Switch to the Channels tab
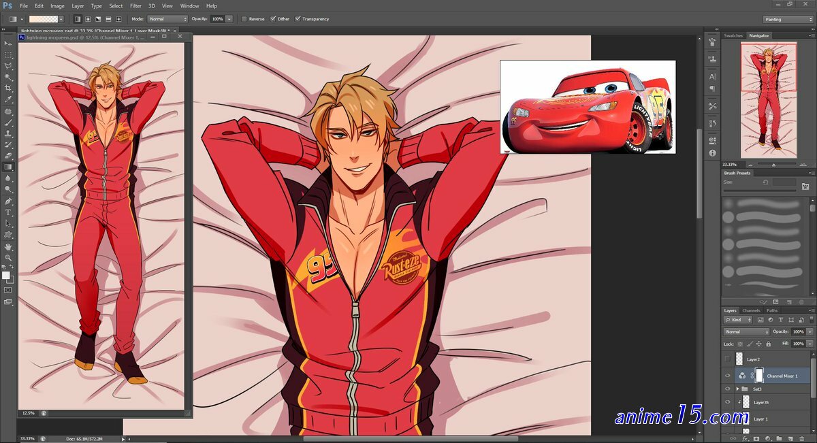 [x=751, y=310]
